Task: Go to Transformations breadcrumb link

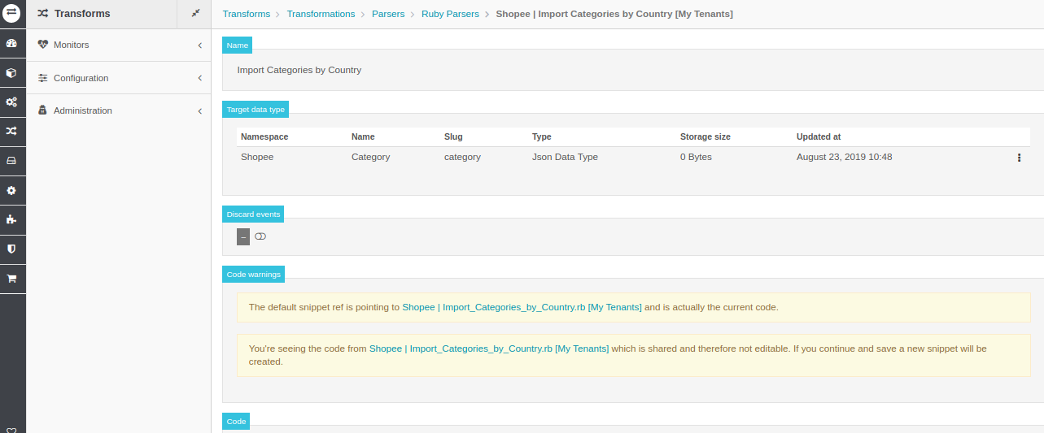Action: click(321, 15)
